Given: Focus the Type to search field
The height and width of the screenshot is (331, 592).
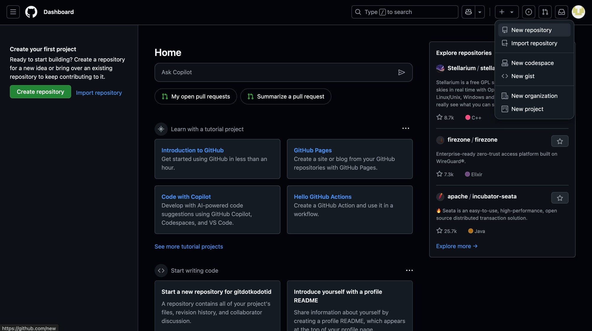Looking at the screenshot, I should [x=404, y=12].
